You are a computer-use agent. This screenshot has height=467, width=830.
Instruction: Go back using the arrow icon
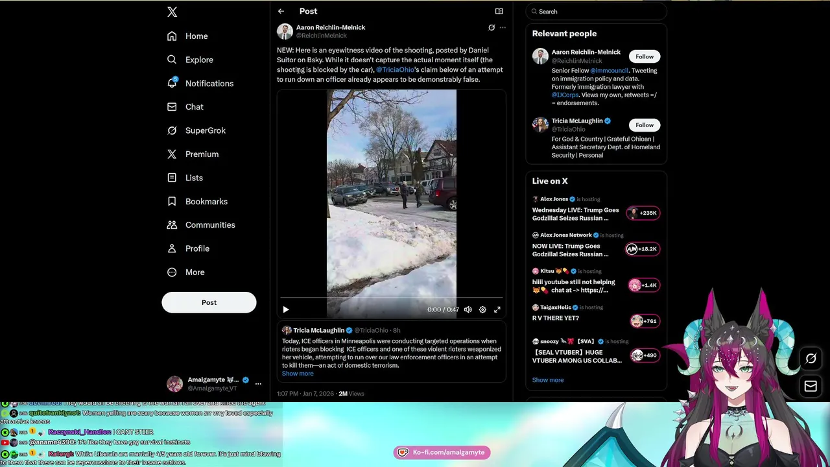pos(281,11)
